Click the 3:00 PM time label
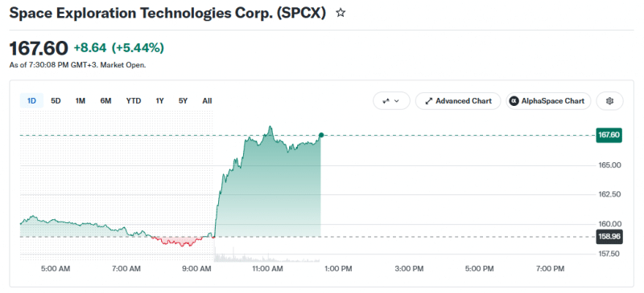This screenshot has height=293, width=644. point(410,269)
